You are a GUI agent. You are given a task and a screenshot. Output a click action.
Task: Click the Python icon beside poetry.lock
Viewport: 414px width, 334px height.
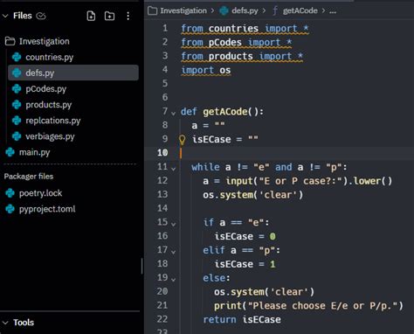coord(10,193)
